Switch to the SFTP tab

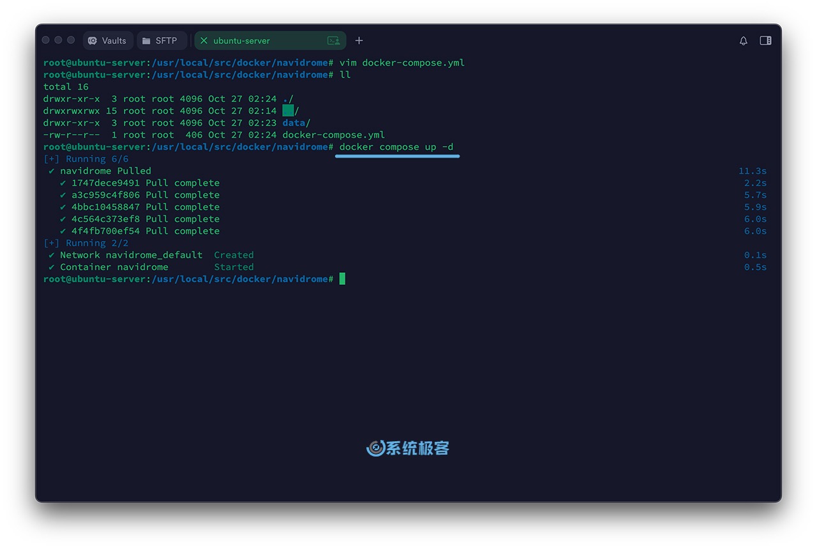click(161, 41)
